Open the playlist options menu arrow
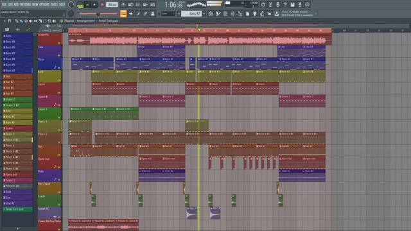411x231 pixels. [x=4, y=21]
